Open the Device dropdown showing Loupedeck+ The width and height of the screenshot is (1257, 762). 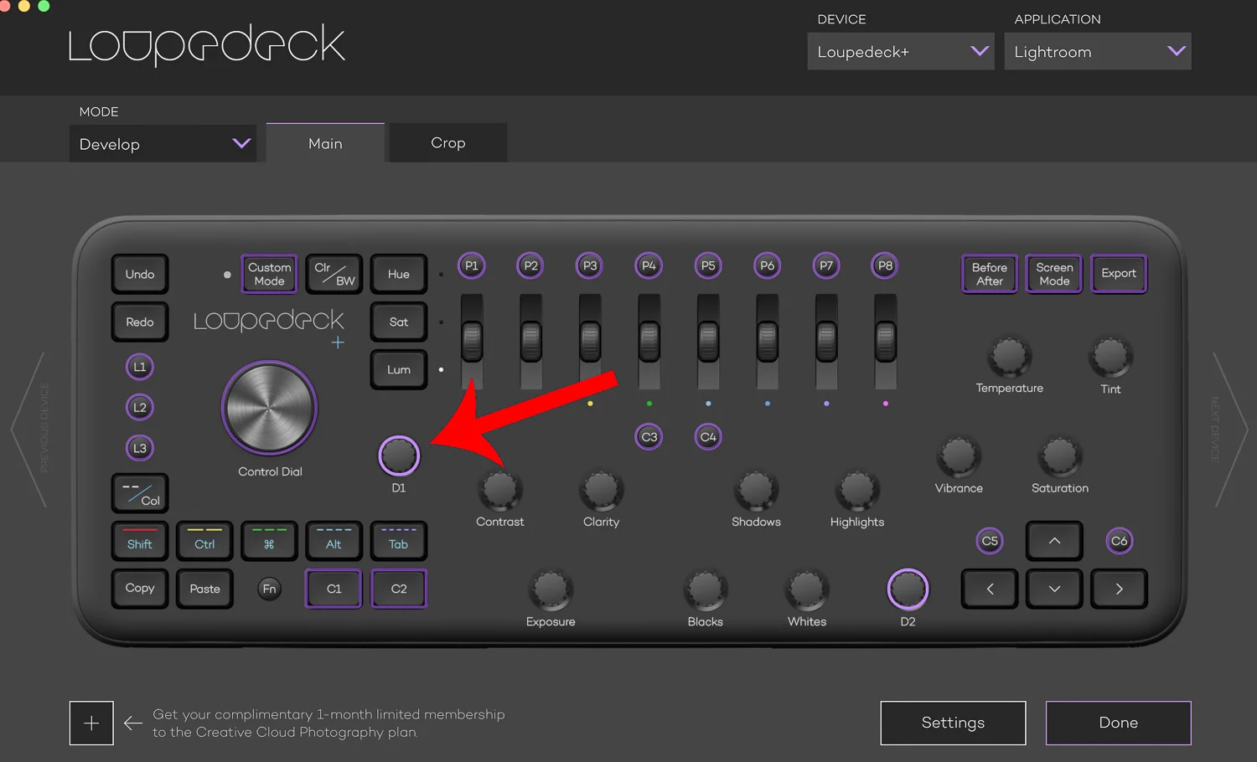(901, 51)
